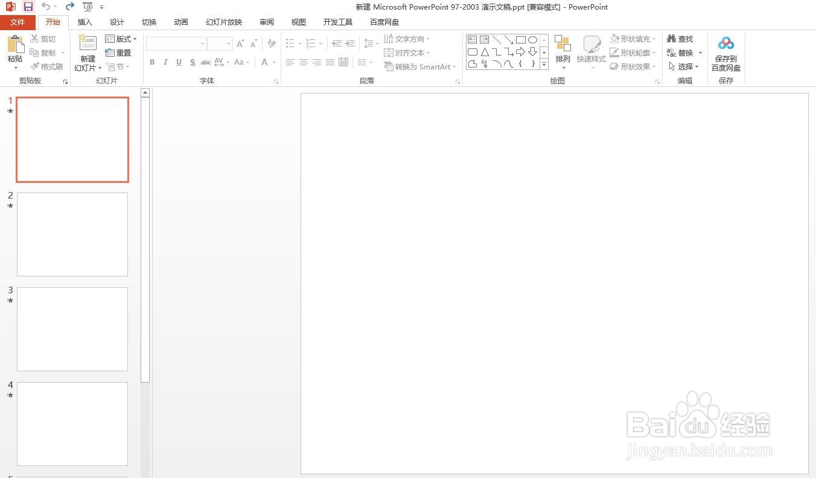Insert a new slide via 新建幻灯片 icon
Viewport: 816px width, 478px height.
(x=88, y=44)
